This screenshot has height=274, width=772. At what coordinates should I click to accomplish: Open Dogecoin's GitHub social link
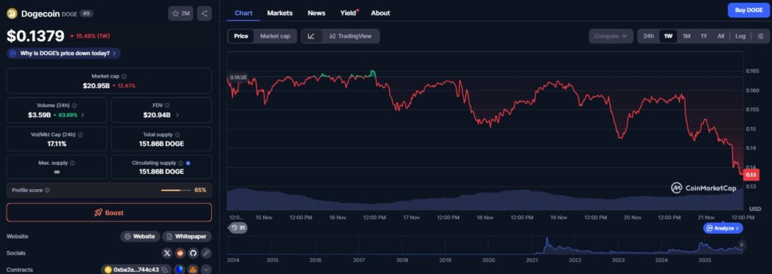click(x=194, y=253)
